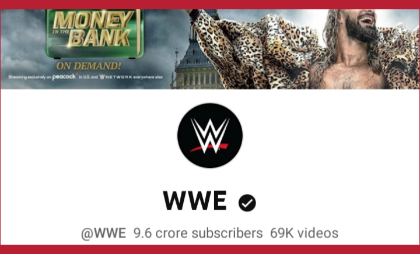The height and width of the screenshot is (254, 420).
Task: Click the MONEY gold lettering
Action: coord(93,20)
